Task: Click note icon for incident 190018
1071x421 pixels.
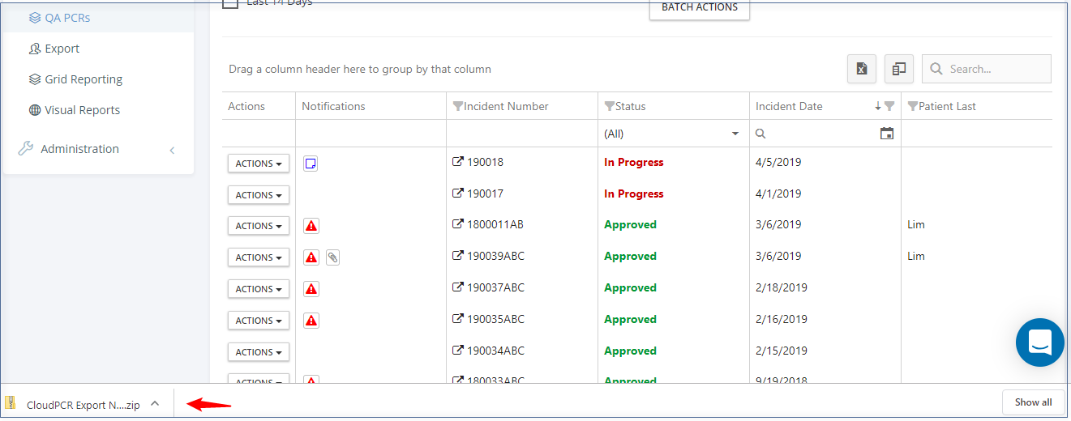Action: tap(311, 164)
